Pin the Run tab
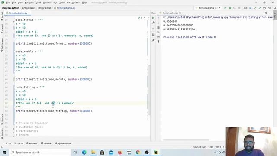The image size is (277, 156). pyautogui.click(x=153, y=40)
